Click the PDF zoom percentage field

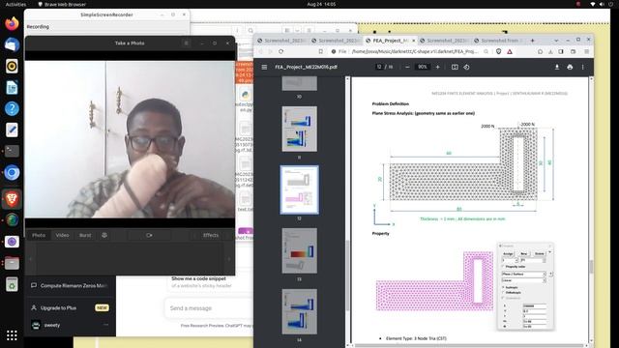tap(423, 67)
